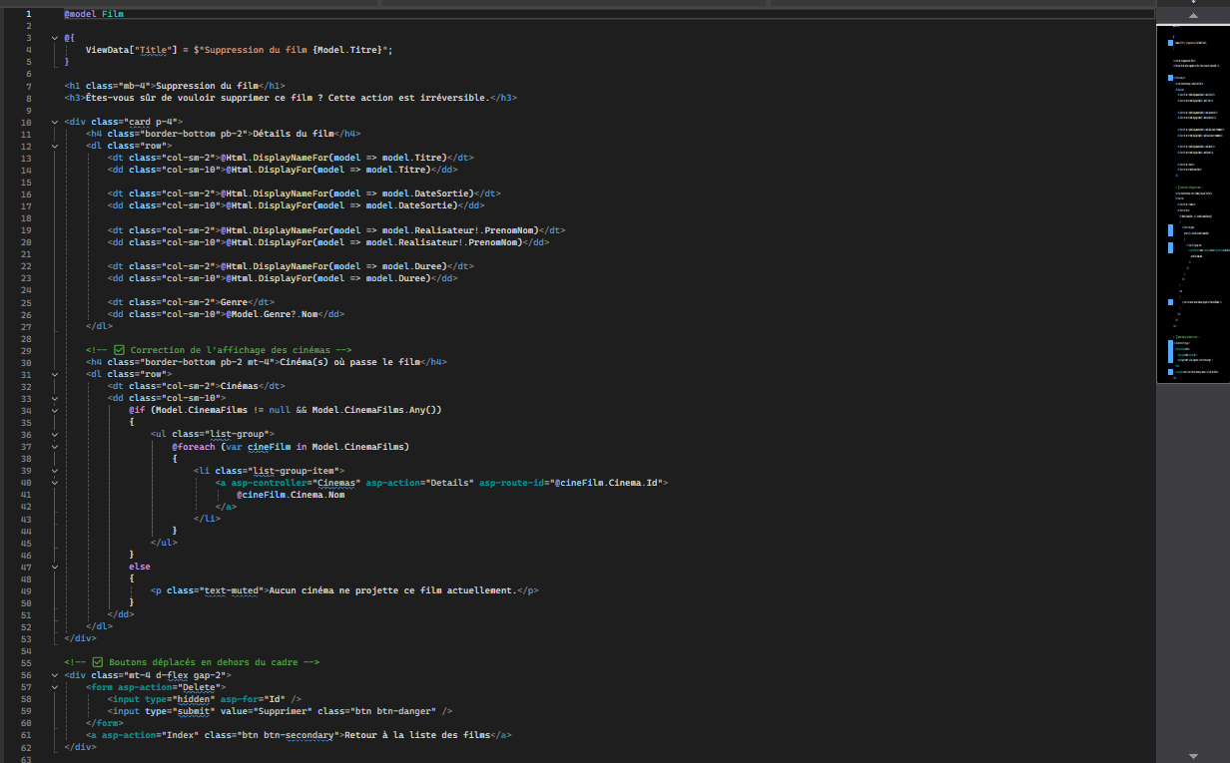The height and width of the screenshot is (763, 1230).
Task: Collapse the card div on line 10
Action: pyautogui.click(x=55, y=121)
